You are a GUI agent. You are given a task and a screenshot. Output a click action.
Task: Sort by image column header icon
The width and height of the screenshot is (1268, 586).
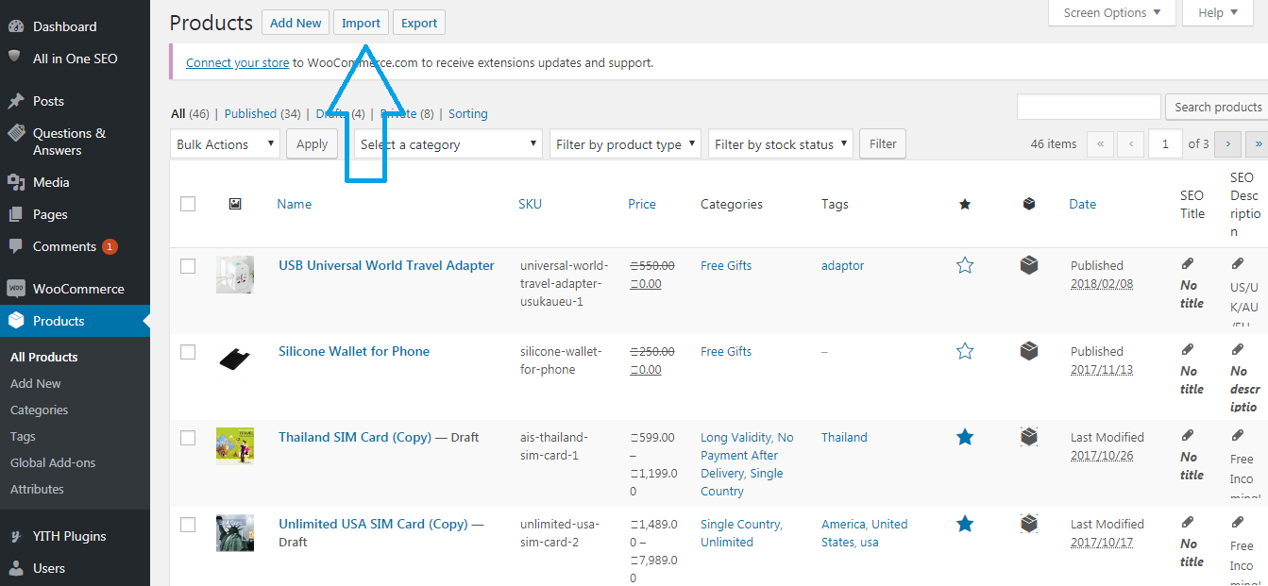pos(235,204)
